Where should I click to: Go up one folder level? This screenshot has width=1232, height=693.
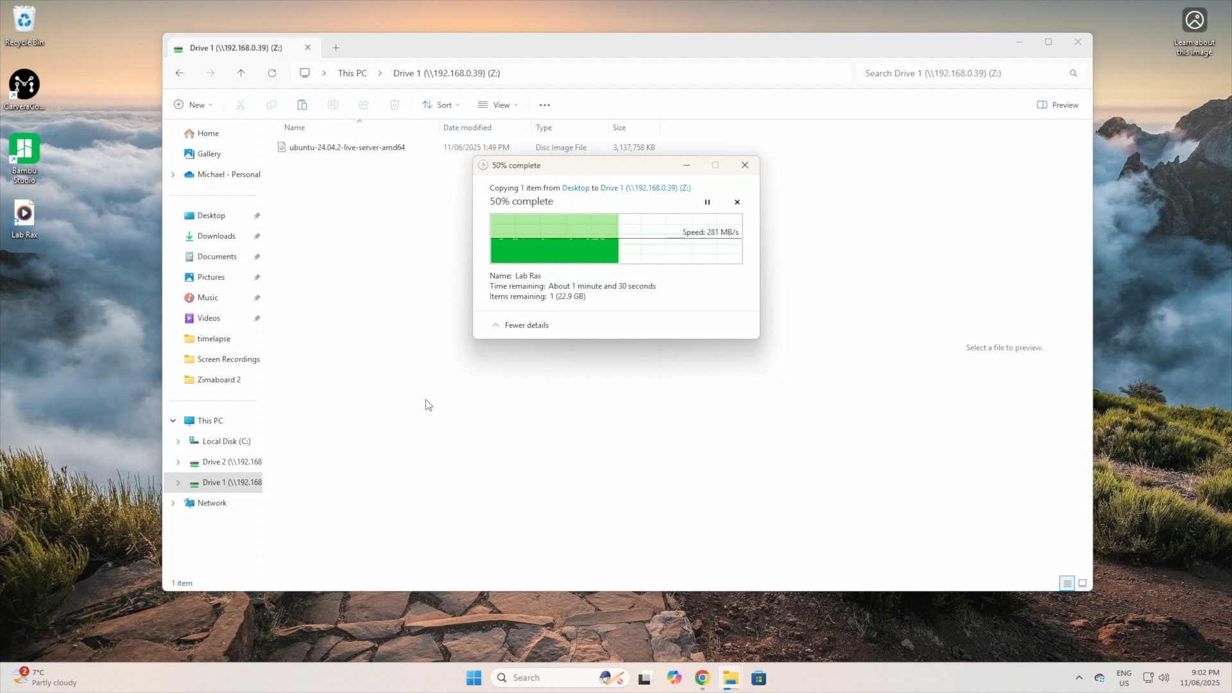pyautogui.click(x=241, y=73)
